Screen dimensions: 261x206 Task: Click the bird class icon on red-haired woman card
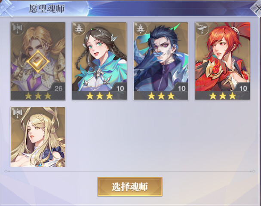pyautogui.click(x=202, y=29)
